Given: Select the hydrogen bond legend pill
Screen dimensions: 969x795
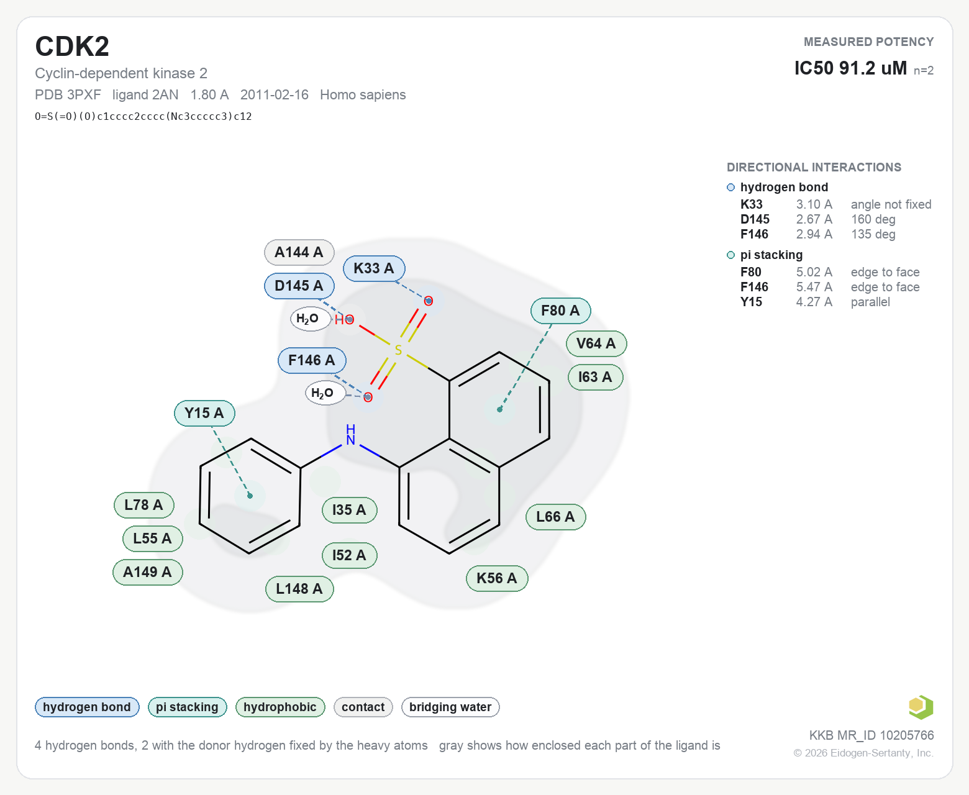Looking at the screenshot, I should pyautogui.click(x=87, y=707).
